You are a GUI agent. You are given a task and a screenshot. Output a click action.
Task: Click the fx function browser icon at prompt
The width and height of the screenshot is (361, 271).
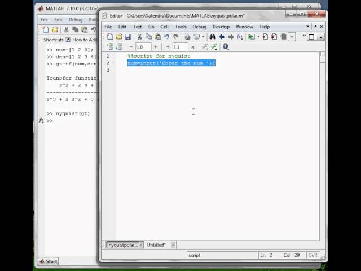41,120
